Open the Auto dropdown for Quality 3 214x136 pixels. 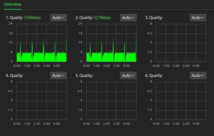coord(198,18)
